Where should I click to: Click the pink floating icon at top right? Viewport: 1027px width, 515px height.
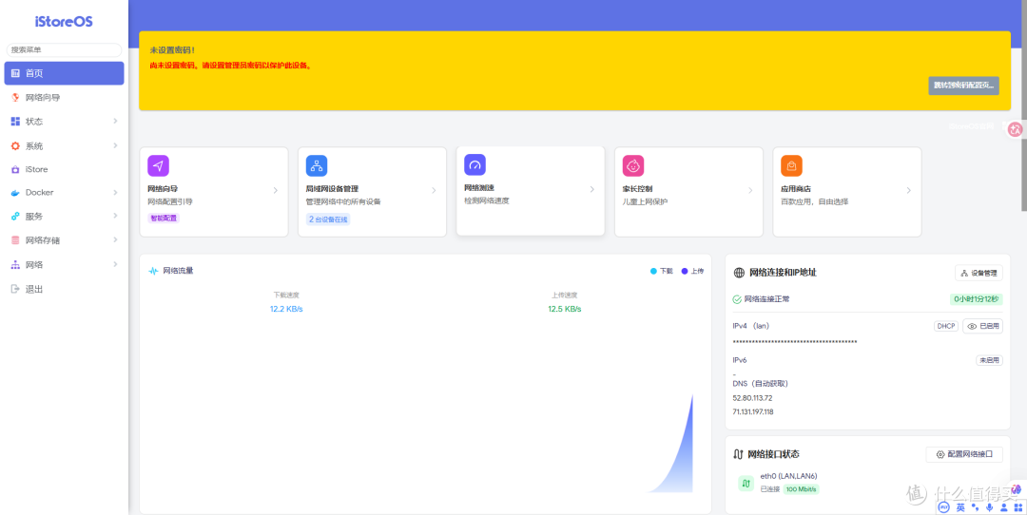coord(1016,129)
